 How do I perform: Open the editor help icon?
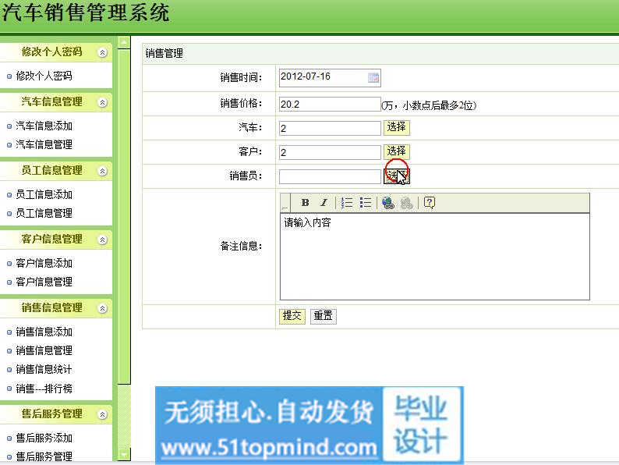coord(429,203)
